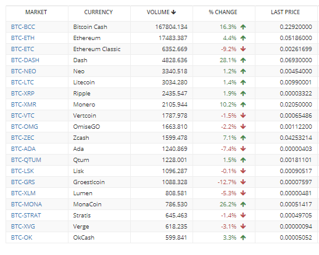Select last price 0.00005052

coord(296,238)
